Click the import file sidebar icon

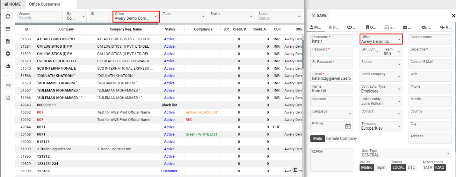pyautogui.click(x=8, y=98)
